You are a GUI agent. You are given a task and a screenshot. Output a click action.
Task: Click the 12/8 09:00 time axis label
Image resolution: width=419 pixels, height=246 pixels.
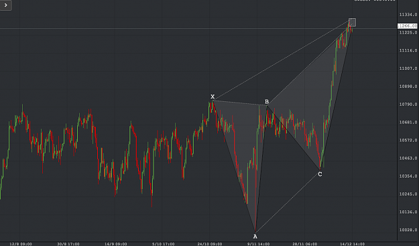21,244
